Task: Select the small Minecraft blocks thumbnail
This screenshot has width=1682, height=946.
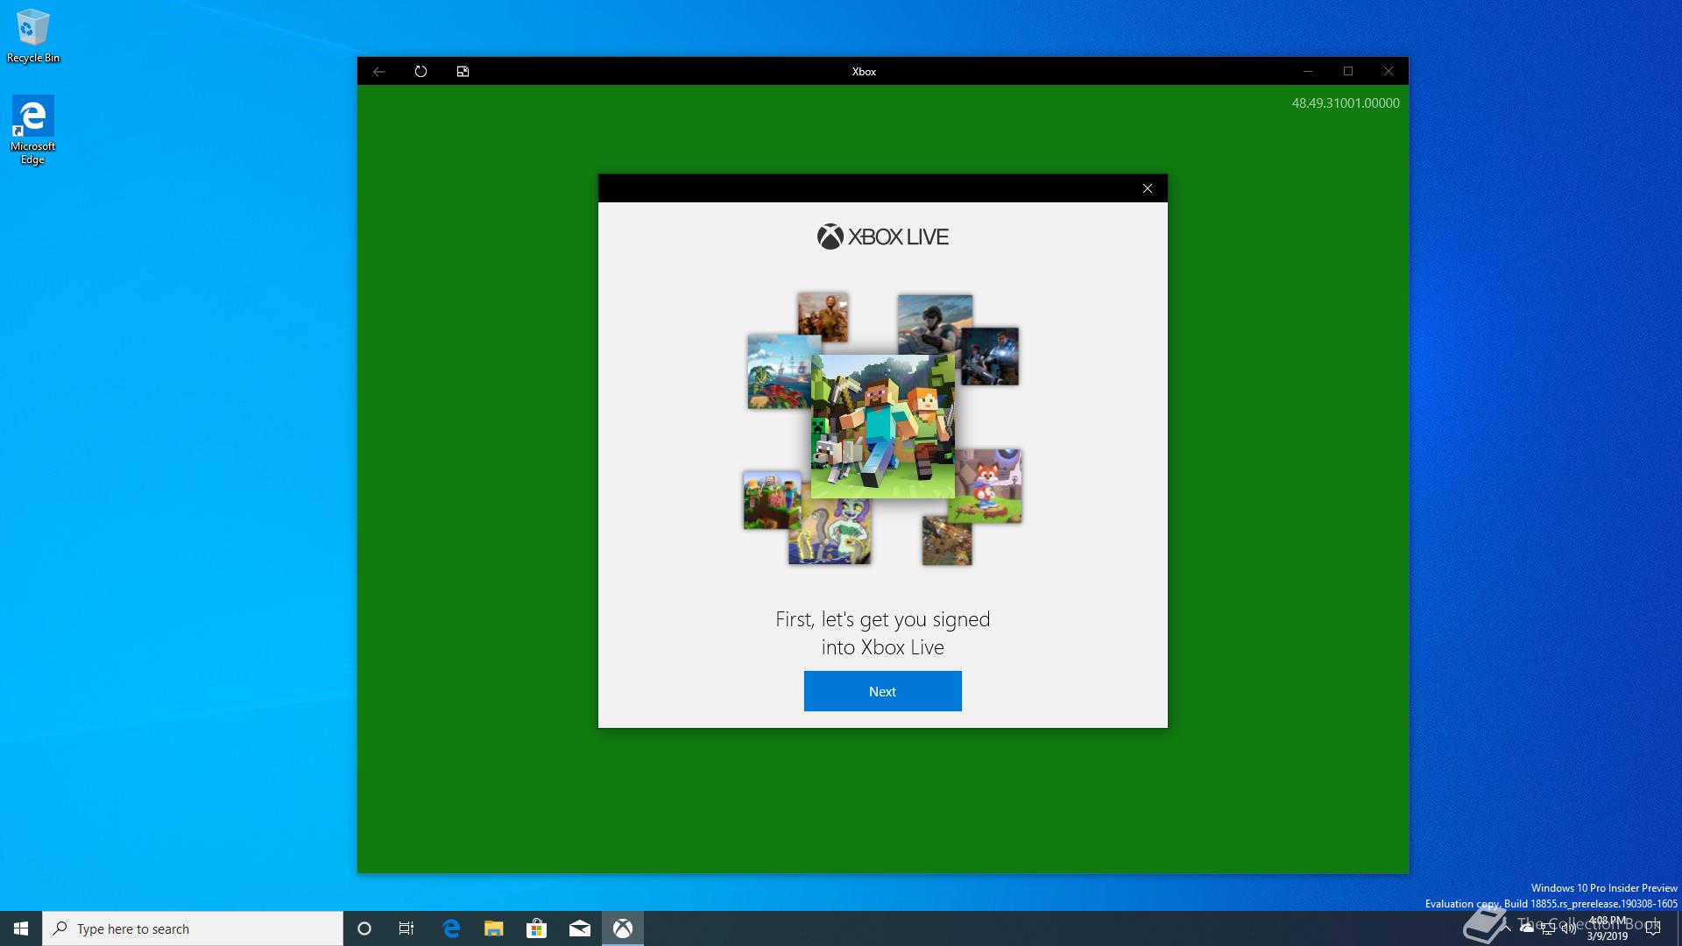Action: (772, 500)
